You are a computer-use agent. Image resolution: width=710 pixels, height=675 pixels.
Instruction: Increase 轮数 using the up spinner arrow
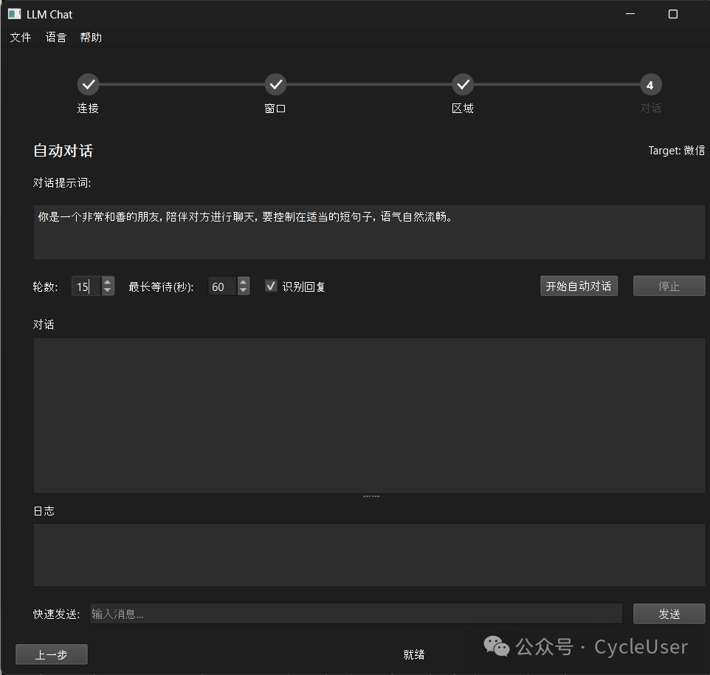tap(108, 282)
